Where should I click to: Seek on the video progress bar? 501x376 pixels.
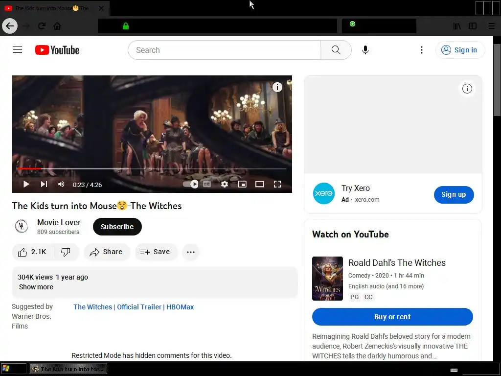point(152,168)
